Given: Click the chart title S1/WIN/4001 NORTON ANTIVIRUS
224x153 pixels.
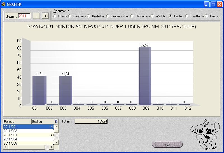Looking at the screenshot, I should pyautogui.click(x=111, y=26).
